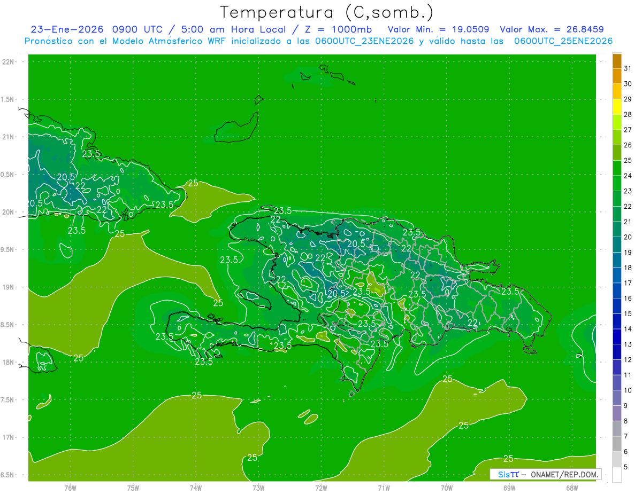Select the purple swatch between 9 and 10
Screen dimensions: 642x495
617,398
